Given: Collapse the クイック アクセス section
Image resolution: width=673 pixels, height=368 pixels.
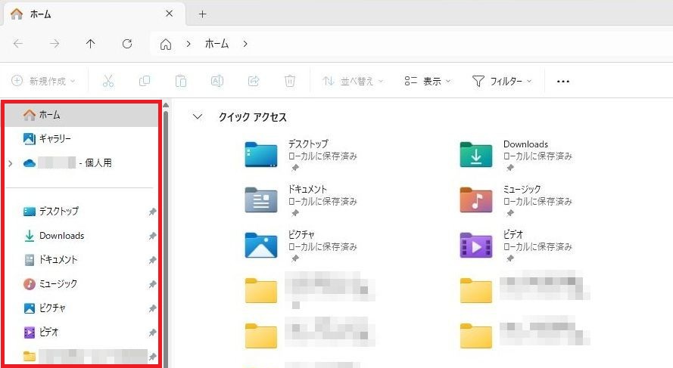Looking at the screenshot, I should click(198, 117).
